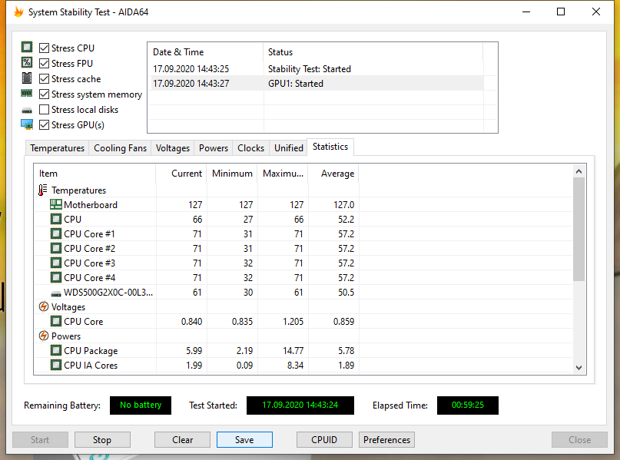Select the Voltages tab
This screenshot has height=460, width=620.
(172, 148)
